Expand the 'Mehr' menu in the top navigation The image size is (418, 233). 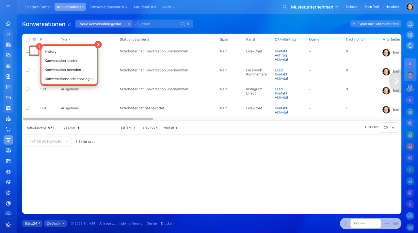[x=168, y=7]
